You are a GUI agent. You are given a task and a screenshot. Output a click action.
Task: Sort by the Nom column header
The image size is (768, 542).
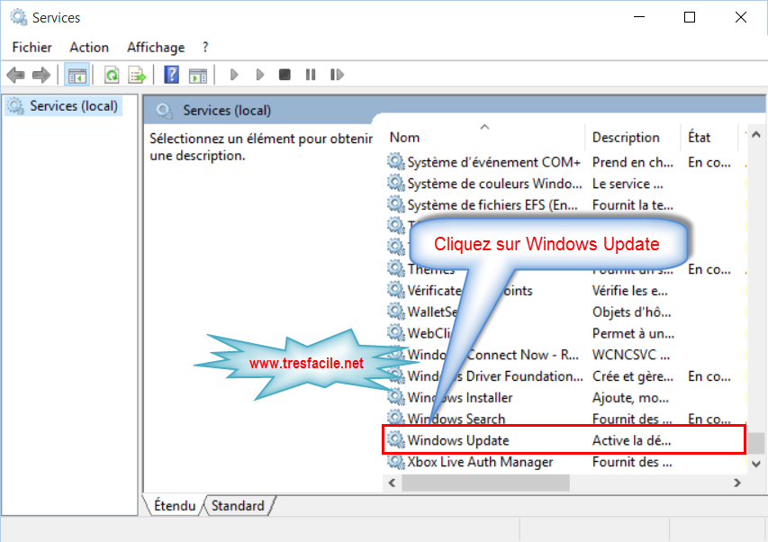[x=405, y=138]
